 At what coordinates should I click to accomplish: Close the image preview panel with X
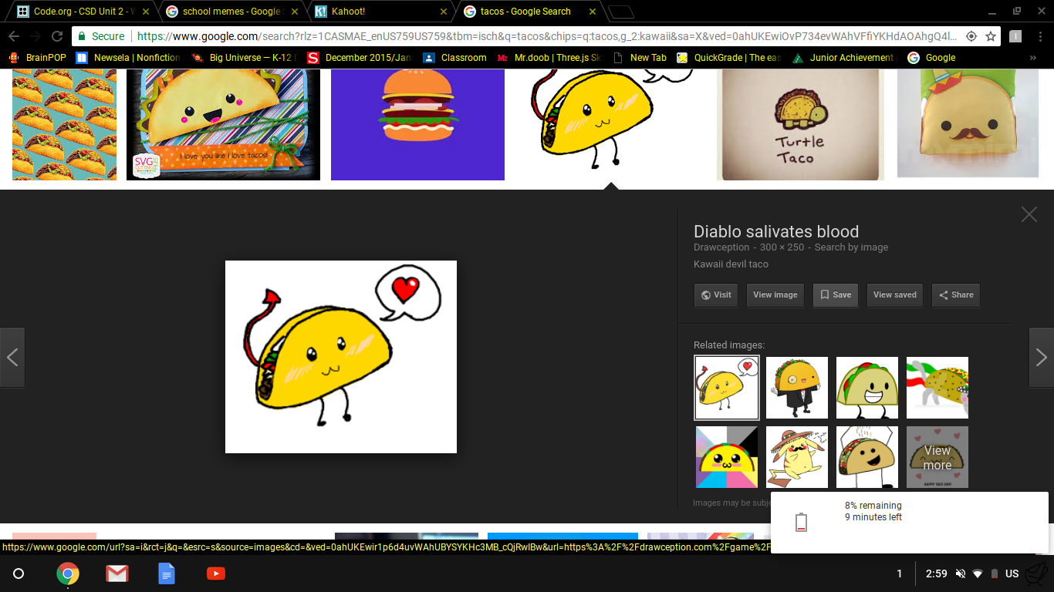[1029, 214]
